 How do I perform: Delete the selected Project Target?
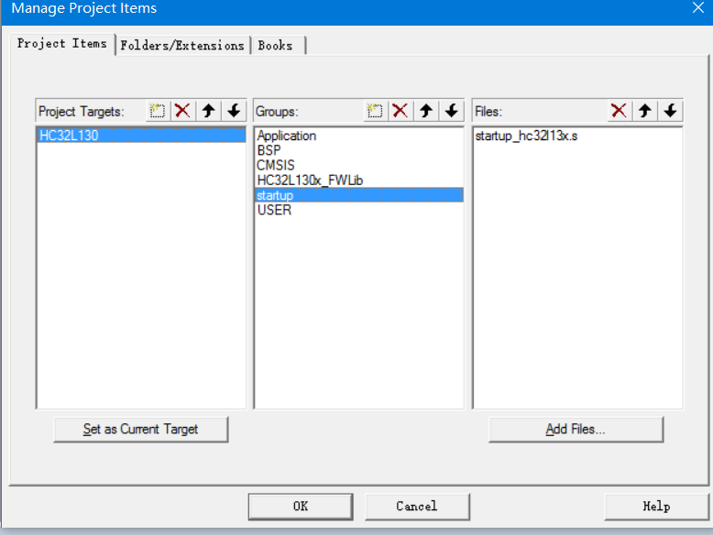pyautogui.click(x=182, y=111)
